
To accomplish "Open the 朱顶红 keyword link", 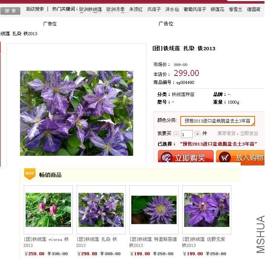I will point(136,9).
